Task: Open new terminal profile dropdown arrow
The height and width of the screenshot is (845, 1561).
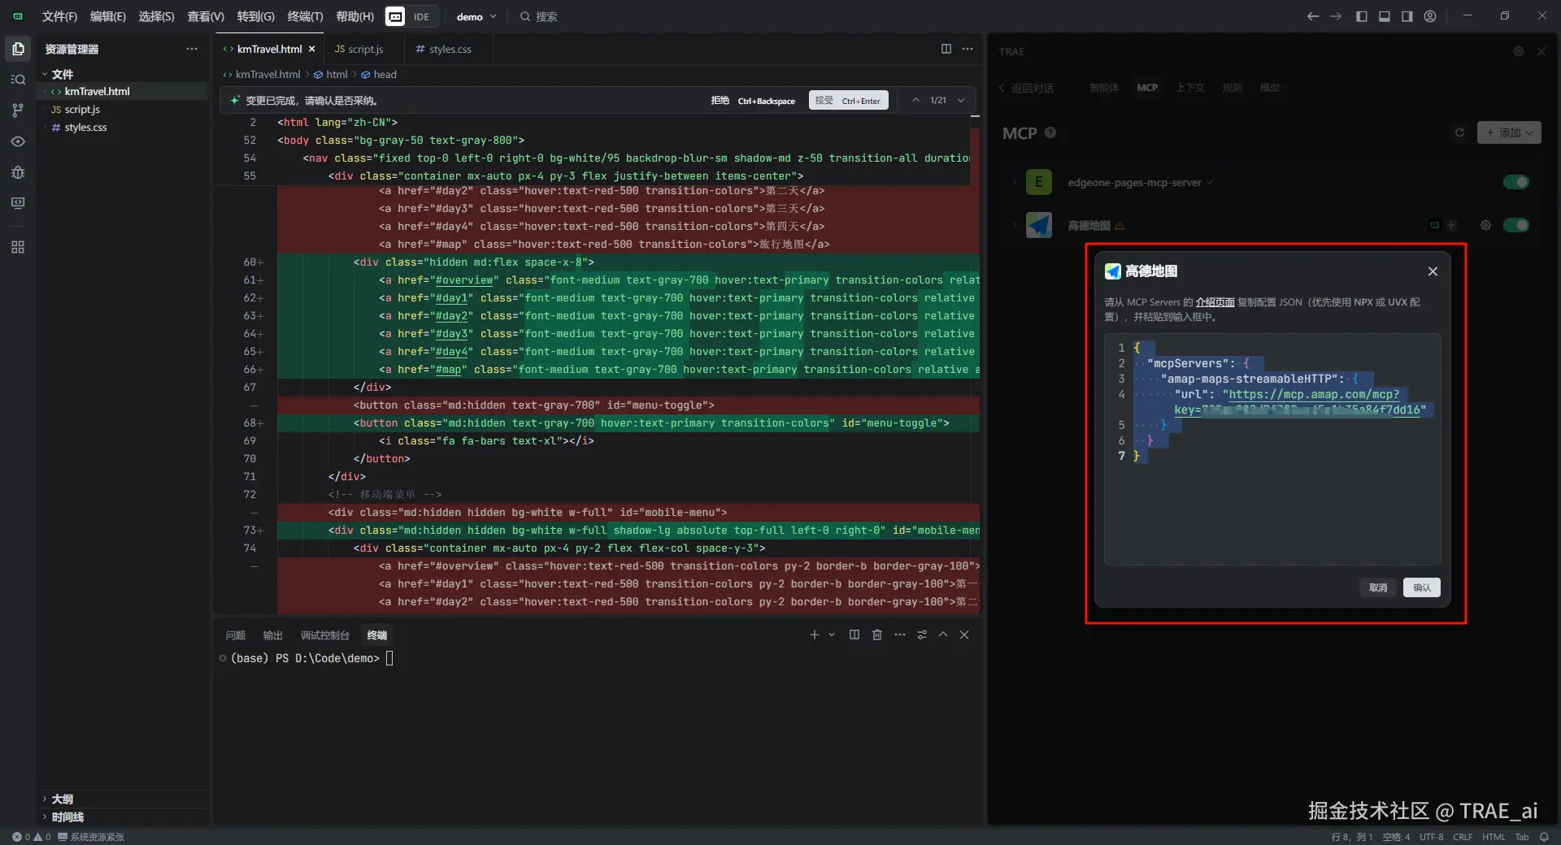Action: [x=832, y=635]
